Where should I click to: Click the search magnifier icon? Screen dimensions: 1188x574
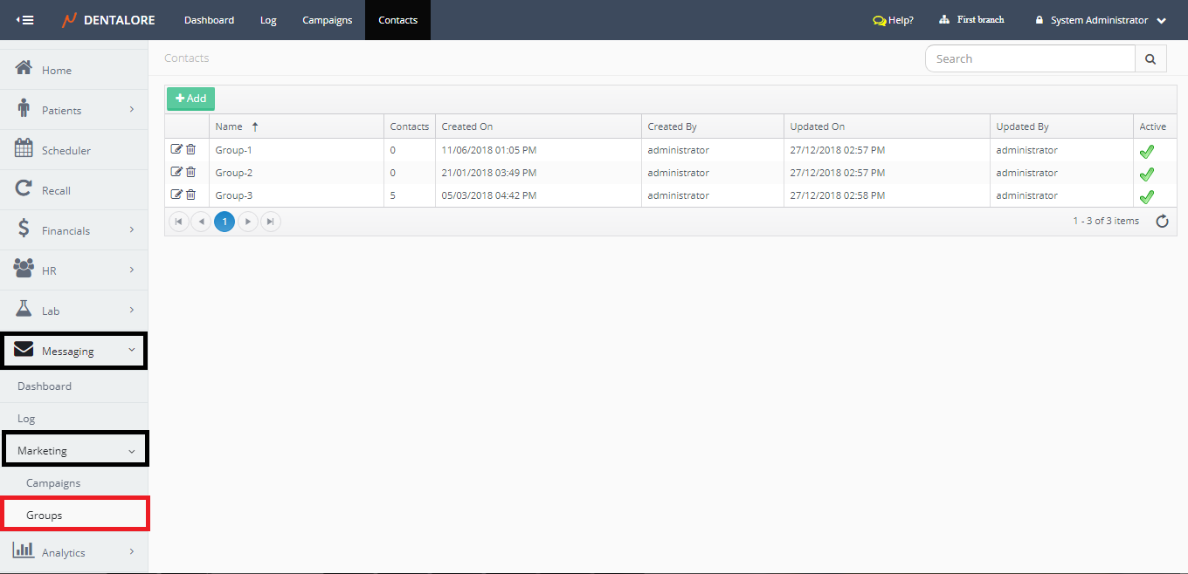click(1150, 58)
